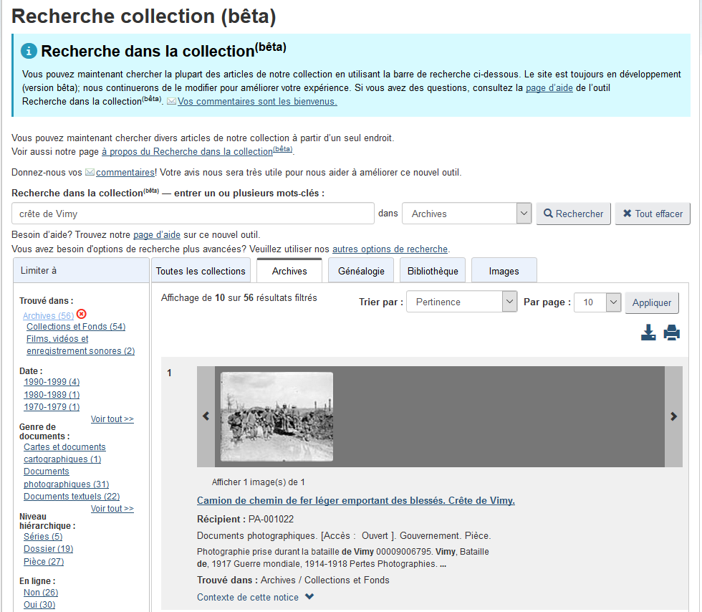The height and width of the screenshot is (612, 702).
Task: Click the search keyword input field
Action: click(x=193, y=214)
